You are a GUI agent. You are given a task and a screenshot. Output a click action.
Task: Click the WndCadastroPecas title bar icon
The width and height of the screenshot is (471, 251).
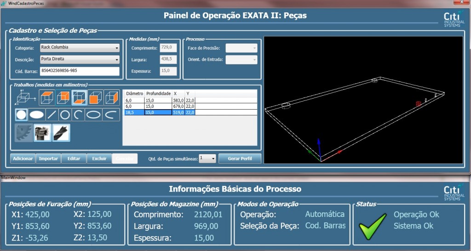pyautogui.click(x=4, y=3)
